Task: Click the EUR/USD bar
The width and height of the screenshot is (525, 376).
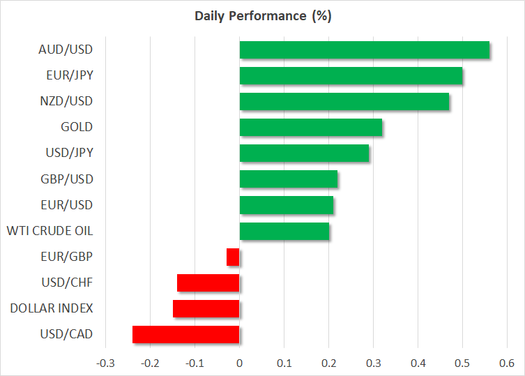Action: coord(286,205)
